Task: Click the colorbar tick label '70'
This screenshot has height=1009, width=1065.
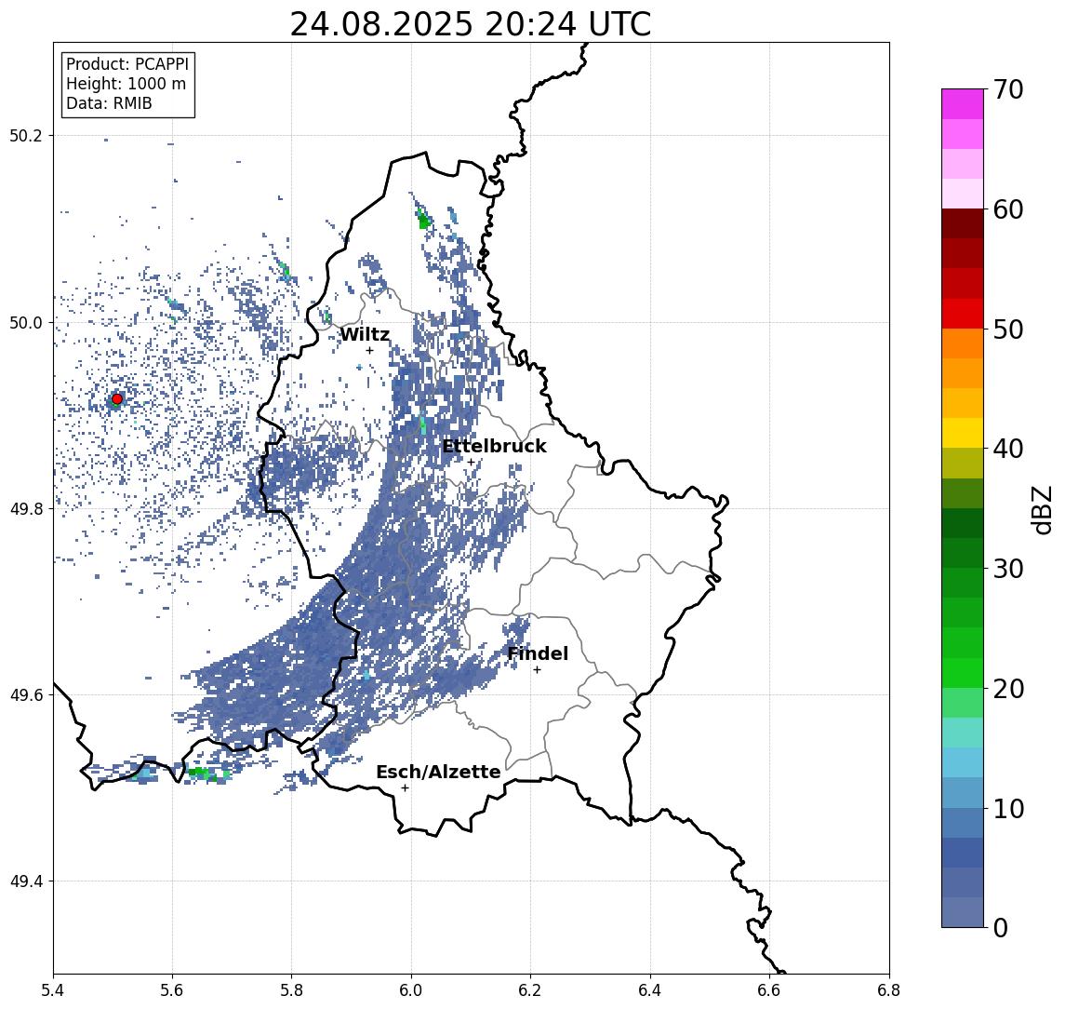Action: click(x=1008, y=89)
